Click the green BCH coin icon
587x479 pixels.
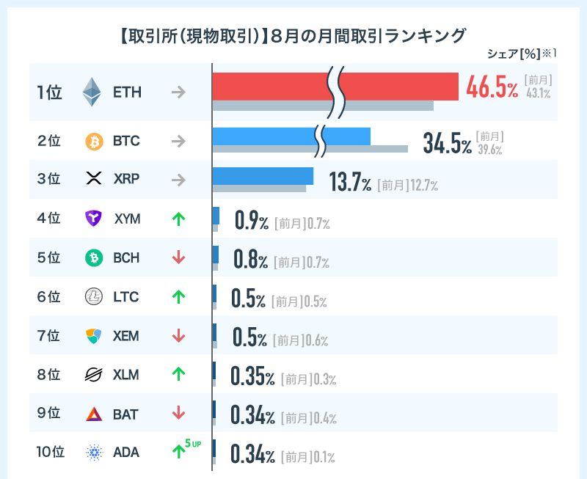click(94, 257)
